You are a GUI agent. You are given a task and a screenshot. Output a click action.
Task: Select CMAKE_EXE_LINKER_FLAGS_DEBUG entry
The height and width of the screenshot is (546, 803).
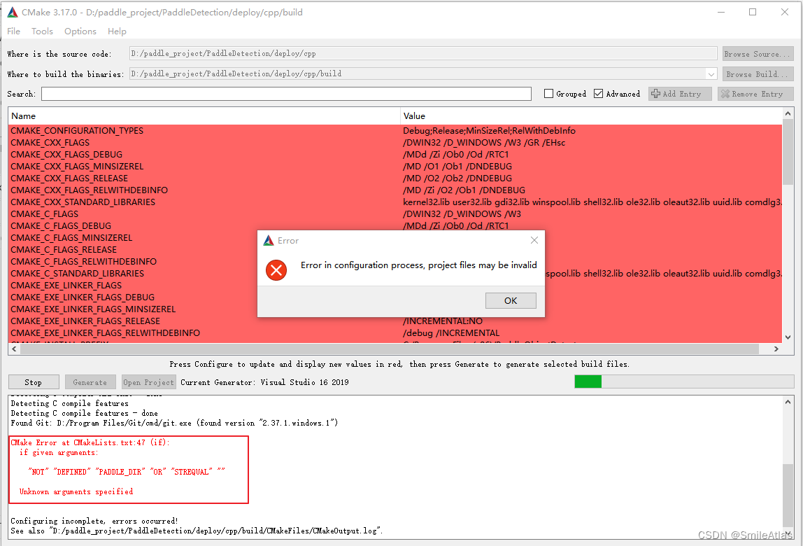click(83, 297)
